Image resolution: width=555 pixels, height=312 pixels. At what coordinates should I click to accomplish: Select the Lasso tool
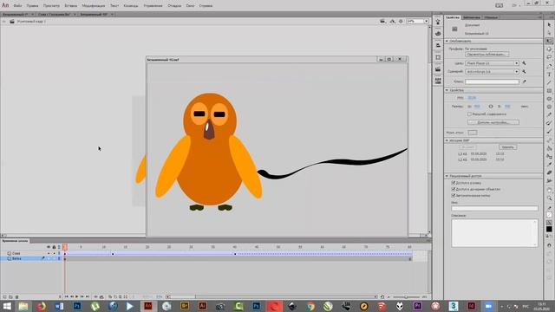[x=549, y=57]
